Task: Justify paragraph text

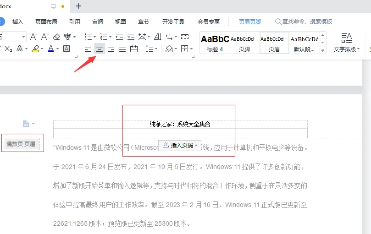Action: tap(122, 49)
